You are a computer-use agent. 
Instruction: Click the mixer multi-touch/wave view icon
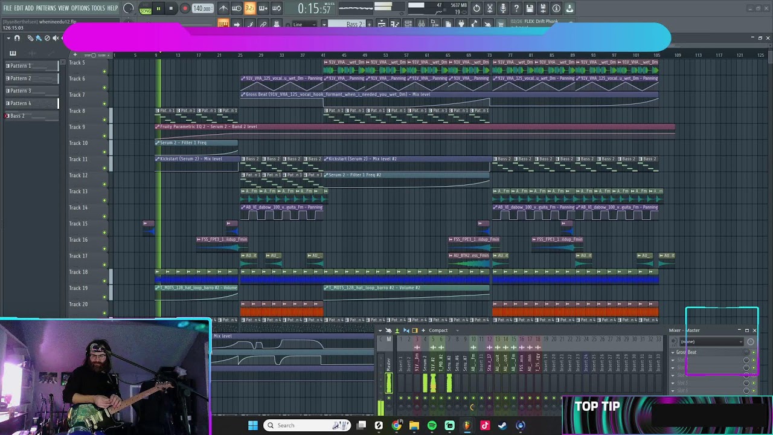388,330
